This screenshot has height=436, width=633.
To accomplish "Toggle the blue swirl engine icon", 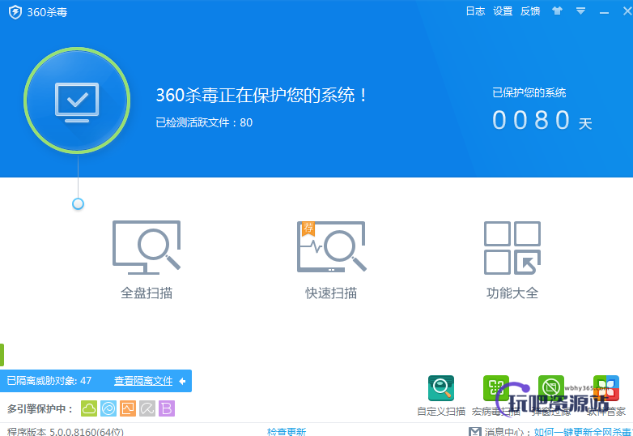I will coord(108,408).
